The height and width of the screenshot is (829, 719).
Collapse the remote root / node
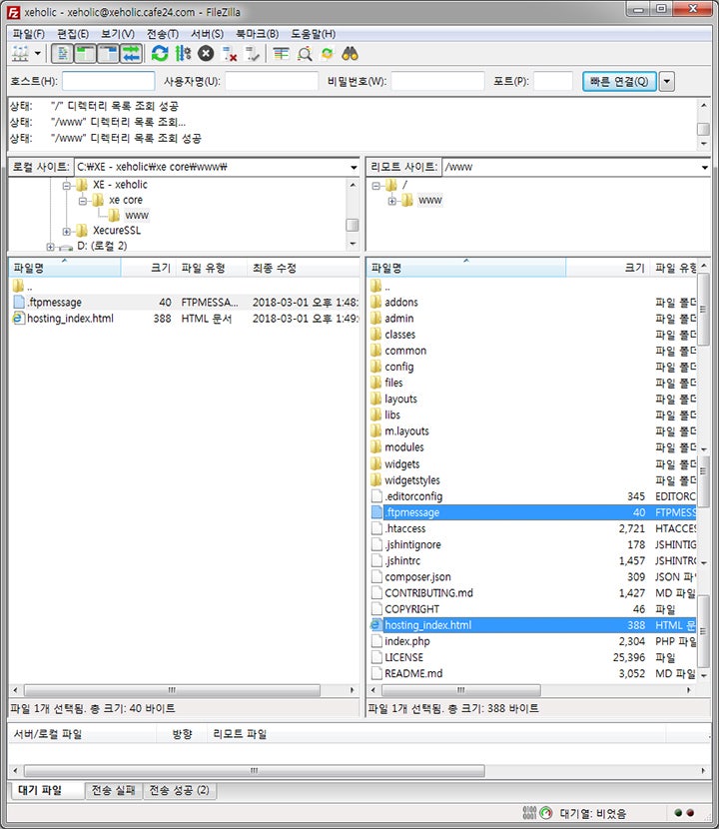[375, 186]
